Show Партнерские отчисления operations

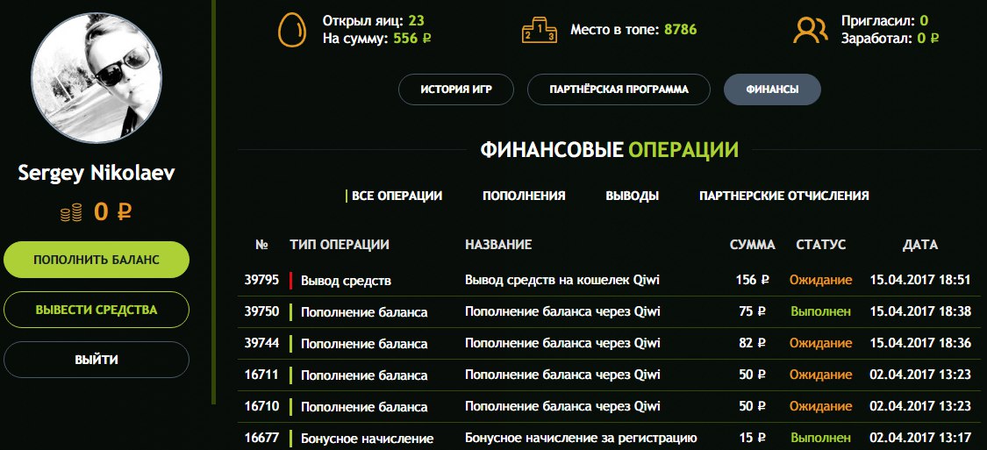tap(783, 196)
